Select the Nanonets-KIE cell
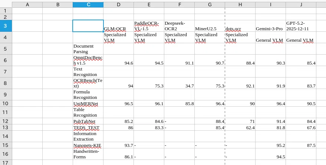 click(88, 145)
